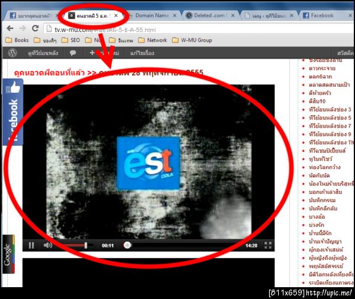
Task: Open sidebar link บางอ้อ
Action: pos(317,216)
